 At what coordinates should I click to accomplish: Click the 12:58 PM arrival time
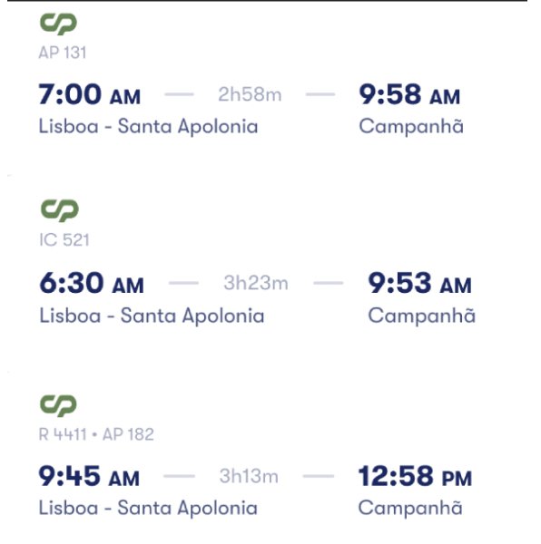[415, 476]
